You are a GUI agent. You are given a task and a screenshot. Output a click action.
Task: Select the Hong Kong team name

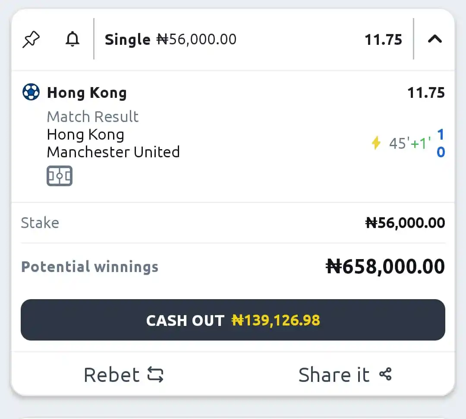click(85, 134)
